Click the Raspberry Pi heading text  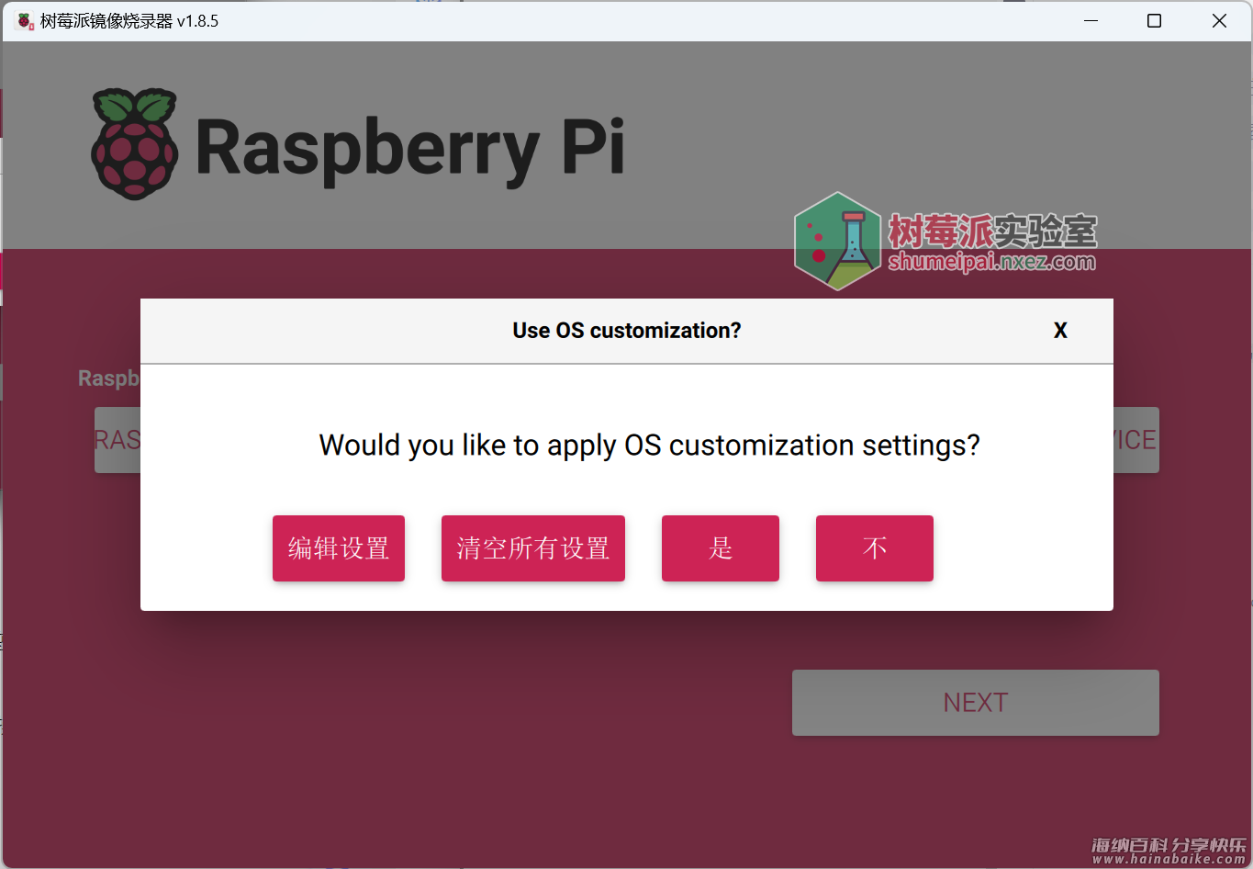coord(410,150)
